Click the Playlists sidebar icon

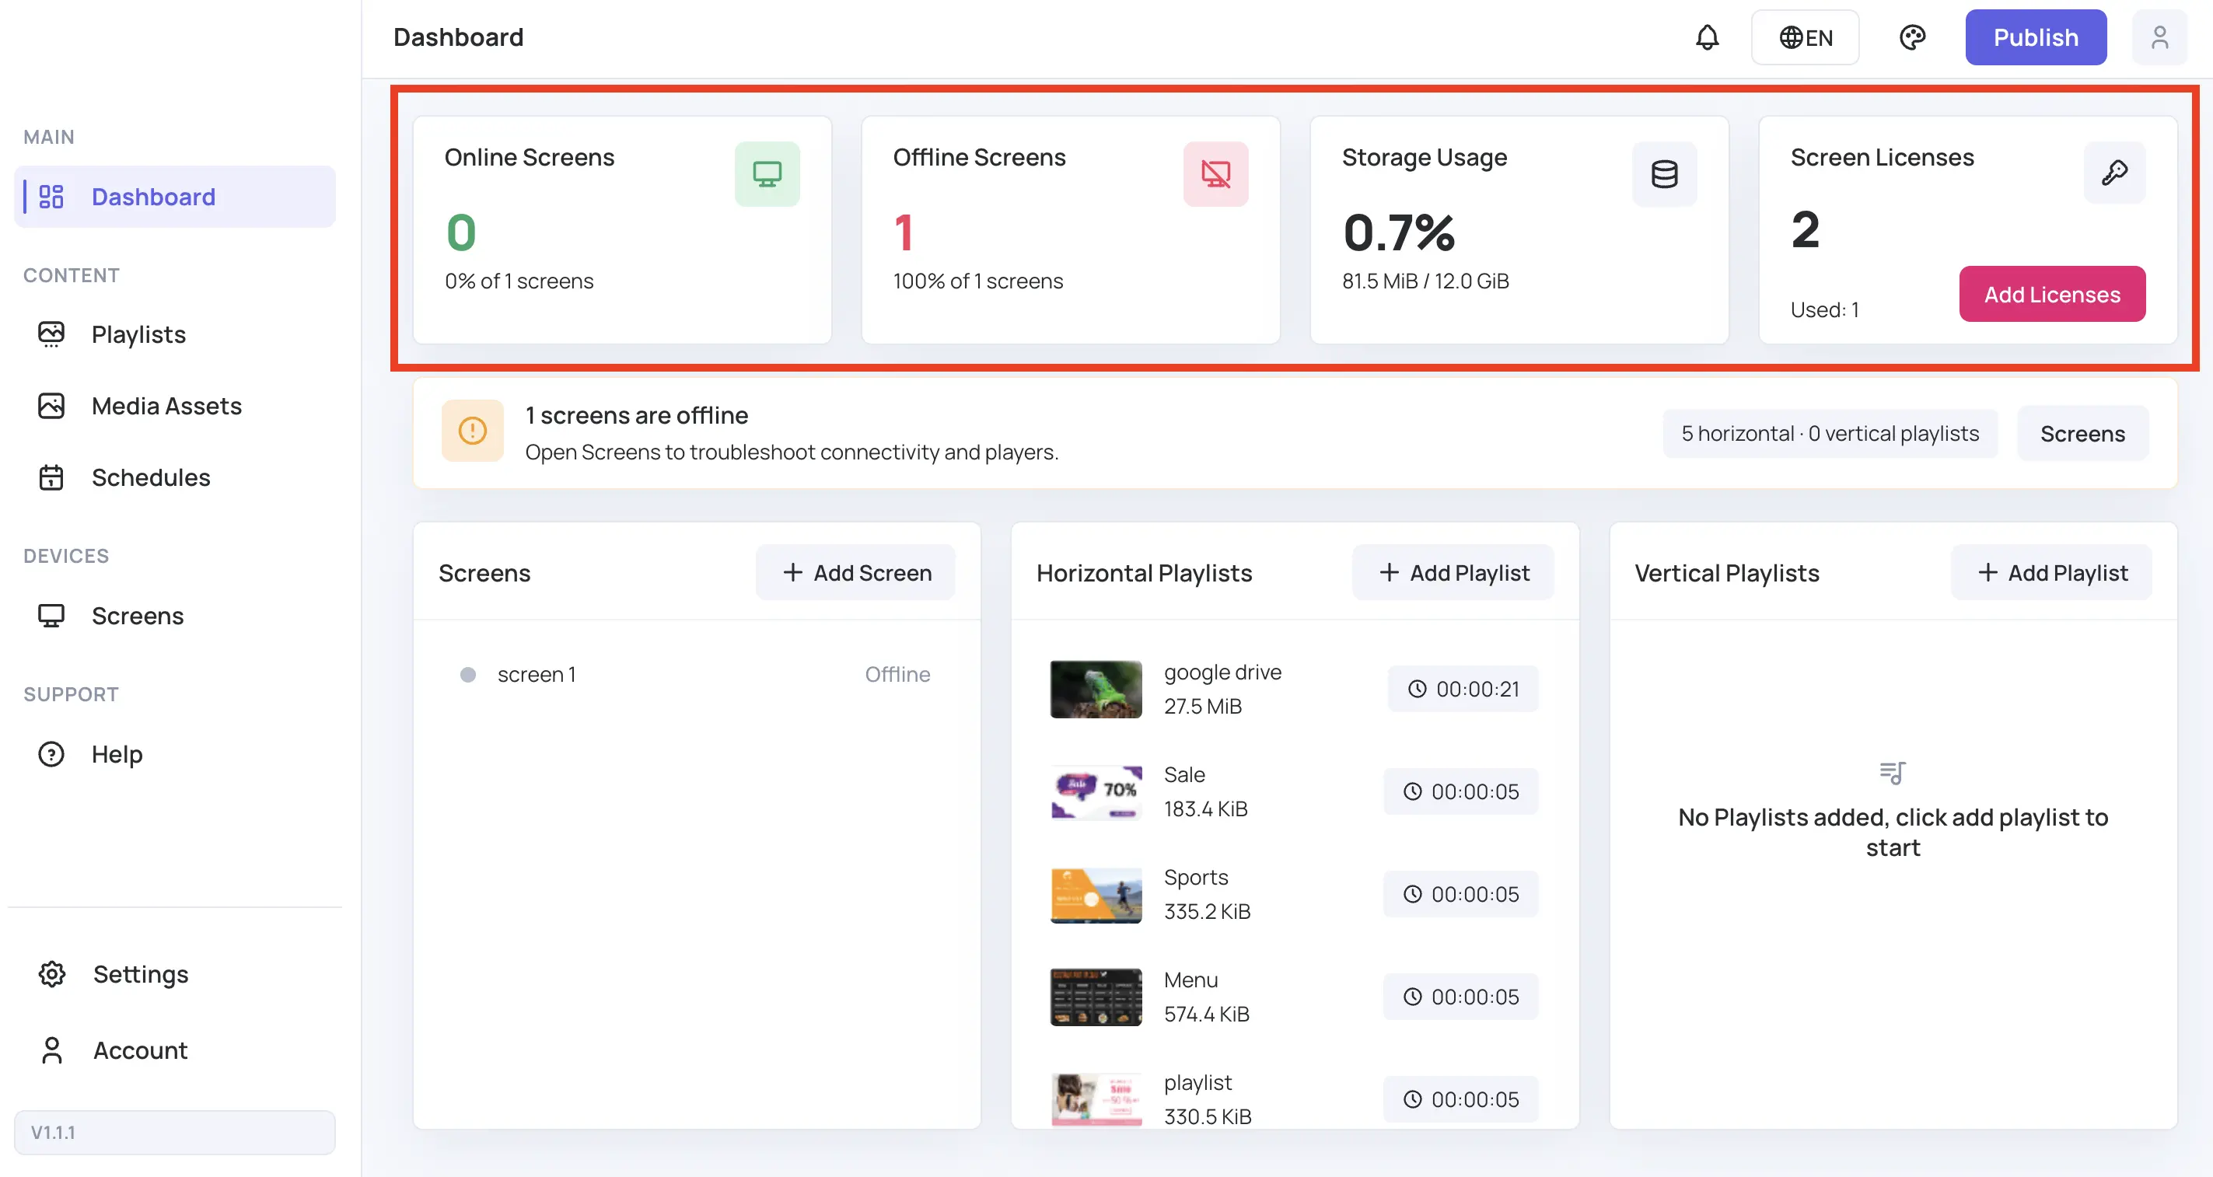point(51,334)
